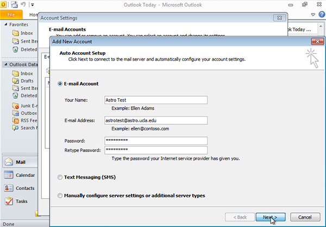Click Sent Items icon under Outlook Data
This screenshot has width=326, height=227.
tap(15, 88)
